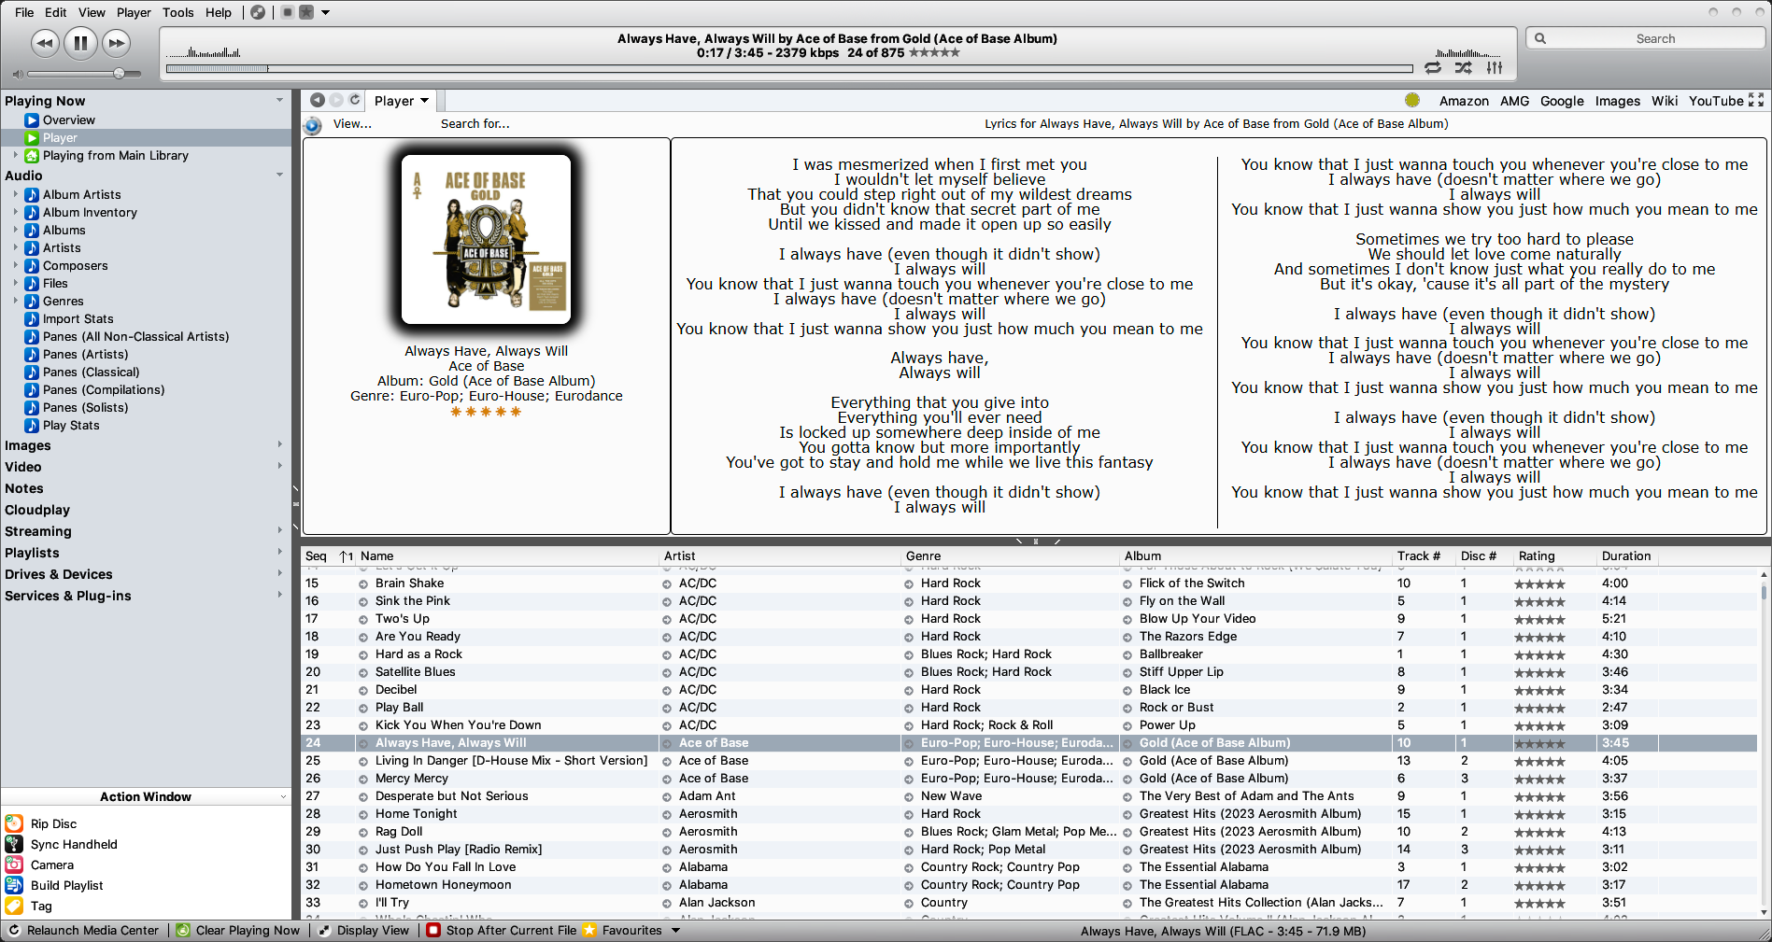Expand the Albums tree node

click(15, 230)
